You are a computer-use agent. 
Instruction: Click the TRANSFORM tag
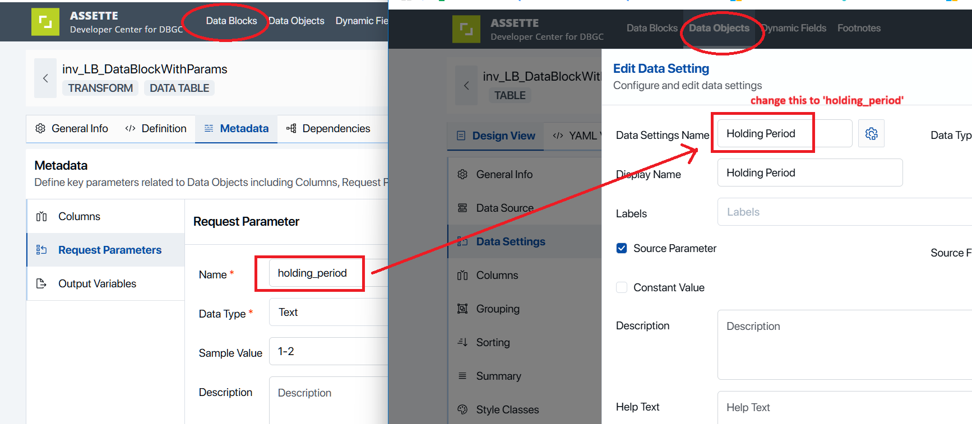click(100, 88)
